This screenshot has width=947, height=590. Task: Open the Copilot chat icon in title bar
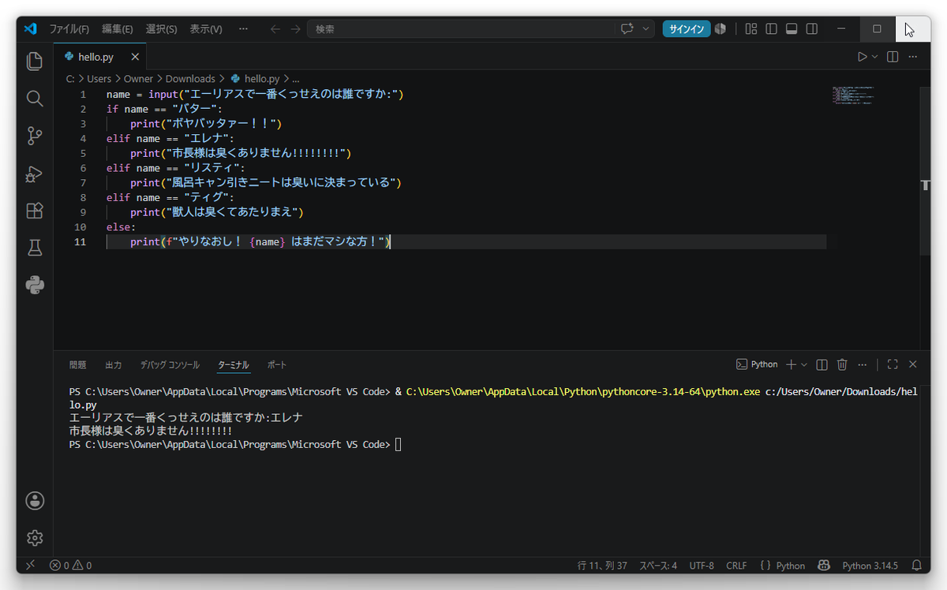[x=627, y=28]
